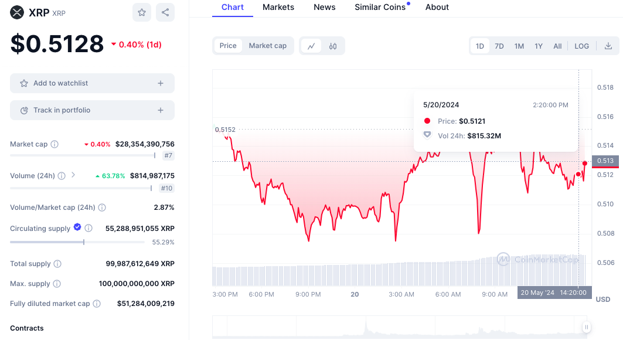Open the share options icon
The height and width of the screenshot is (340, 623).
(165, 12)
